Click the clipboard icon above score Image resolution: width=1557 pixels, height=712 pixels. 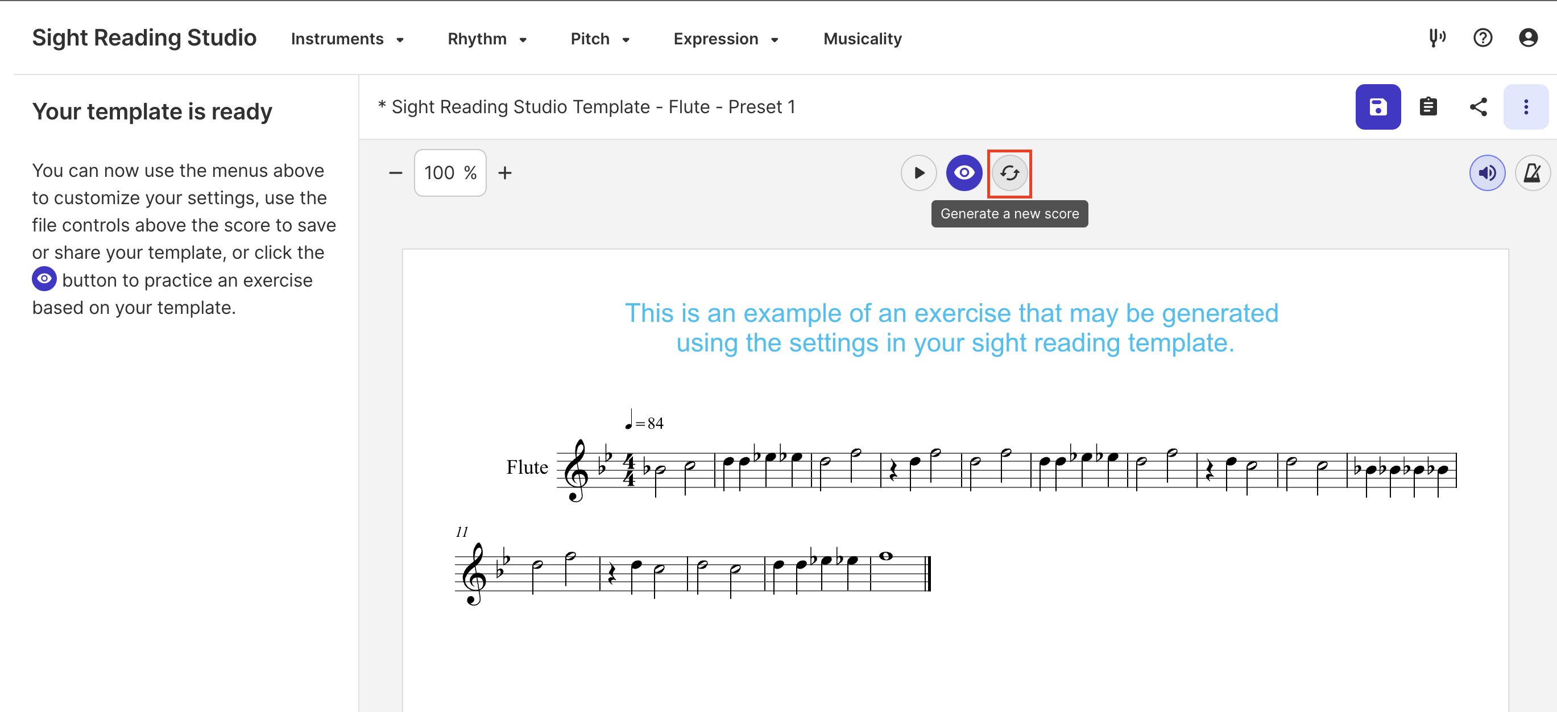pyautogui.click(x=1428, y=108)
